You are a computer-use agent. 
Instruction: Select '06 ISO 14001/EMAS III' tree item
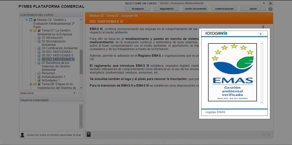(x=58, y=59)
